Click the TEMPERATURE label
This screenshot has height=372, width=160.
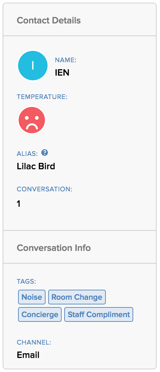(x=42, y=97)
